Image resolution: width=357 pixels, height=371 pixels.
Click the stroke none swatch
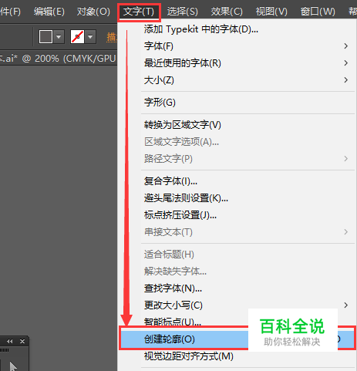pyautogui.click(x=77, y=37)
